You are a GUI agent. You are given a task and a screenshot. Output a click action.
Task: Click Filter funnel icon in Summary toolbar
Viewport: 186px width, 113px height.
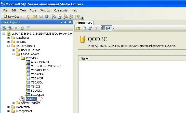[x=96, y=28]
